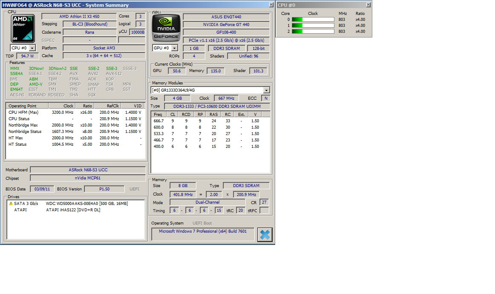Image resolution: width=495 pixels, height=294 pixels.
Task: Click the AMD Athlon processor logo
Action: coord(23,29)
